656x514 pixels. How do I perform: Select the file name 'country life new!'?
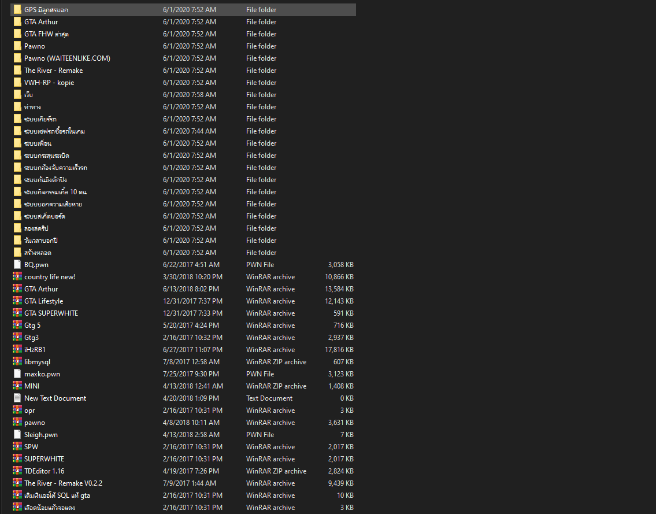point(50,277)
